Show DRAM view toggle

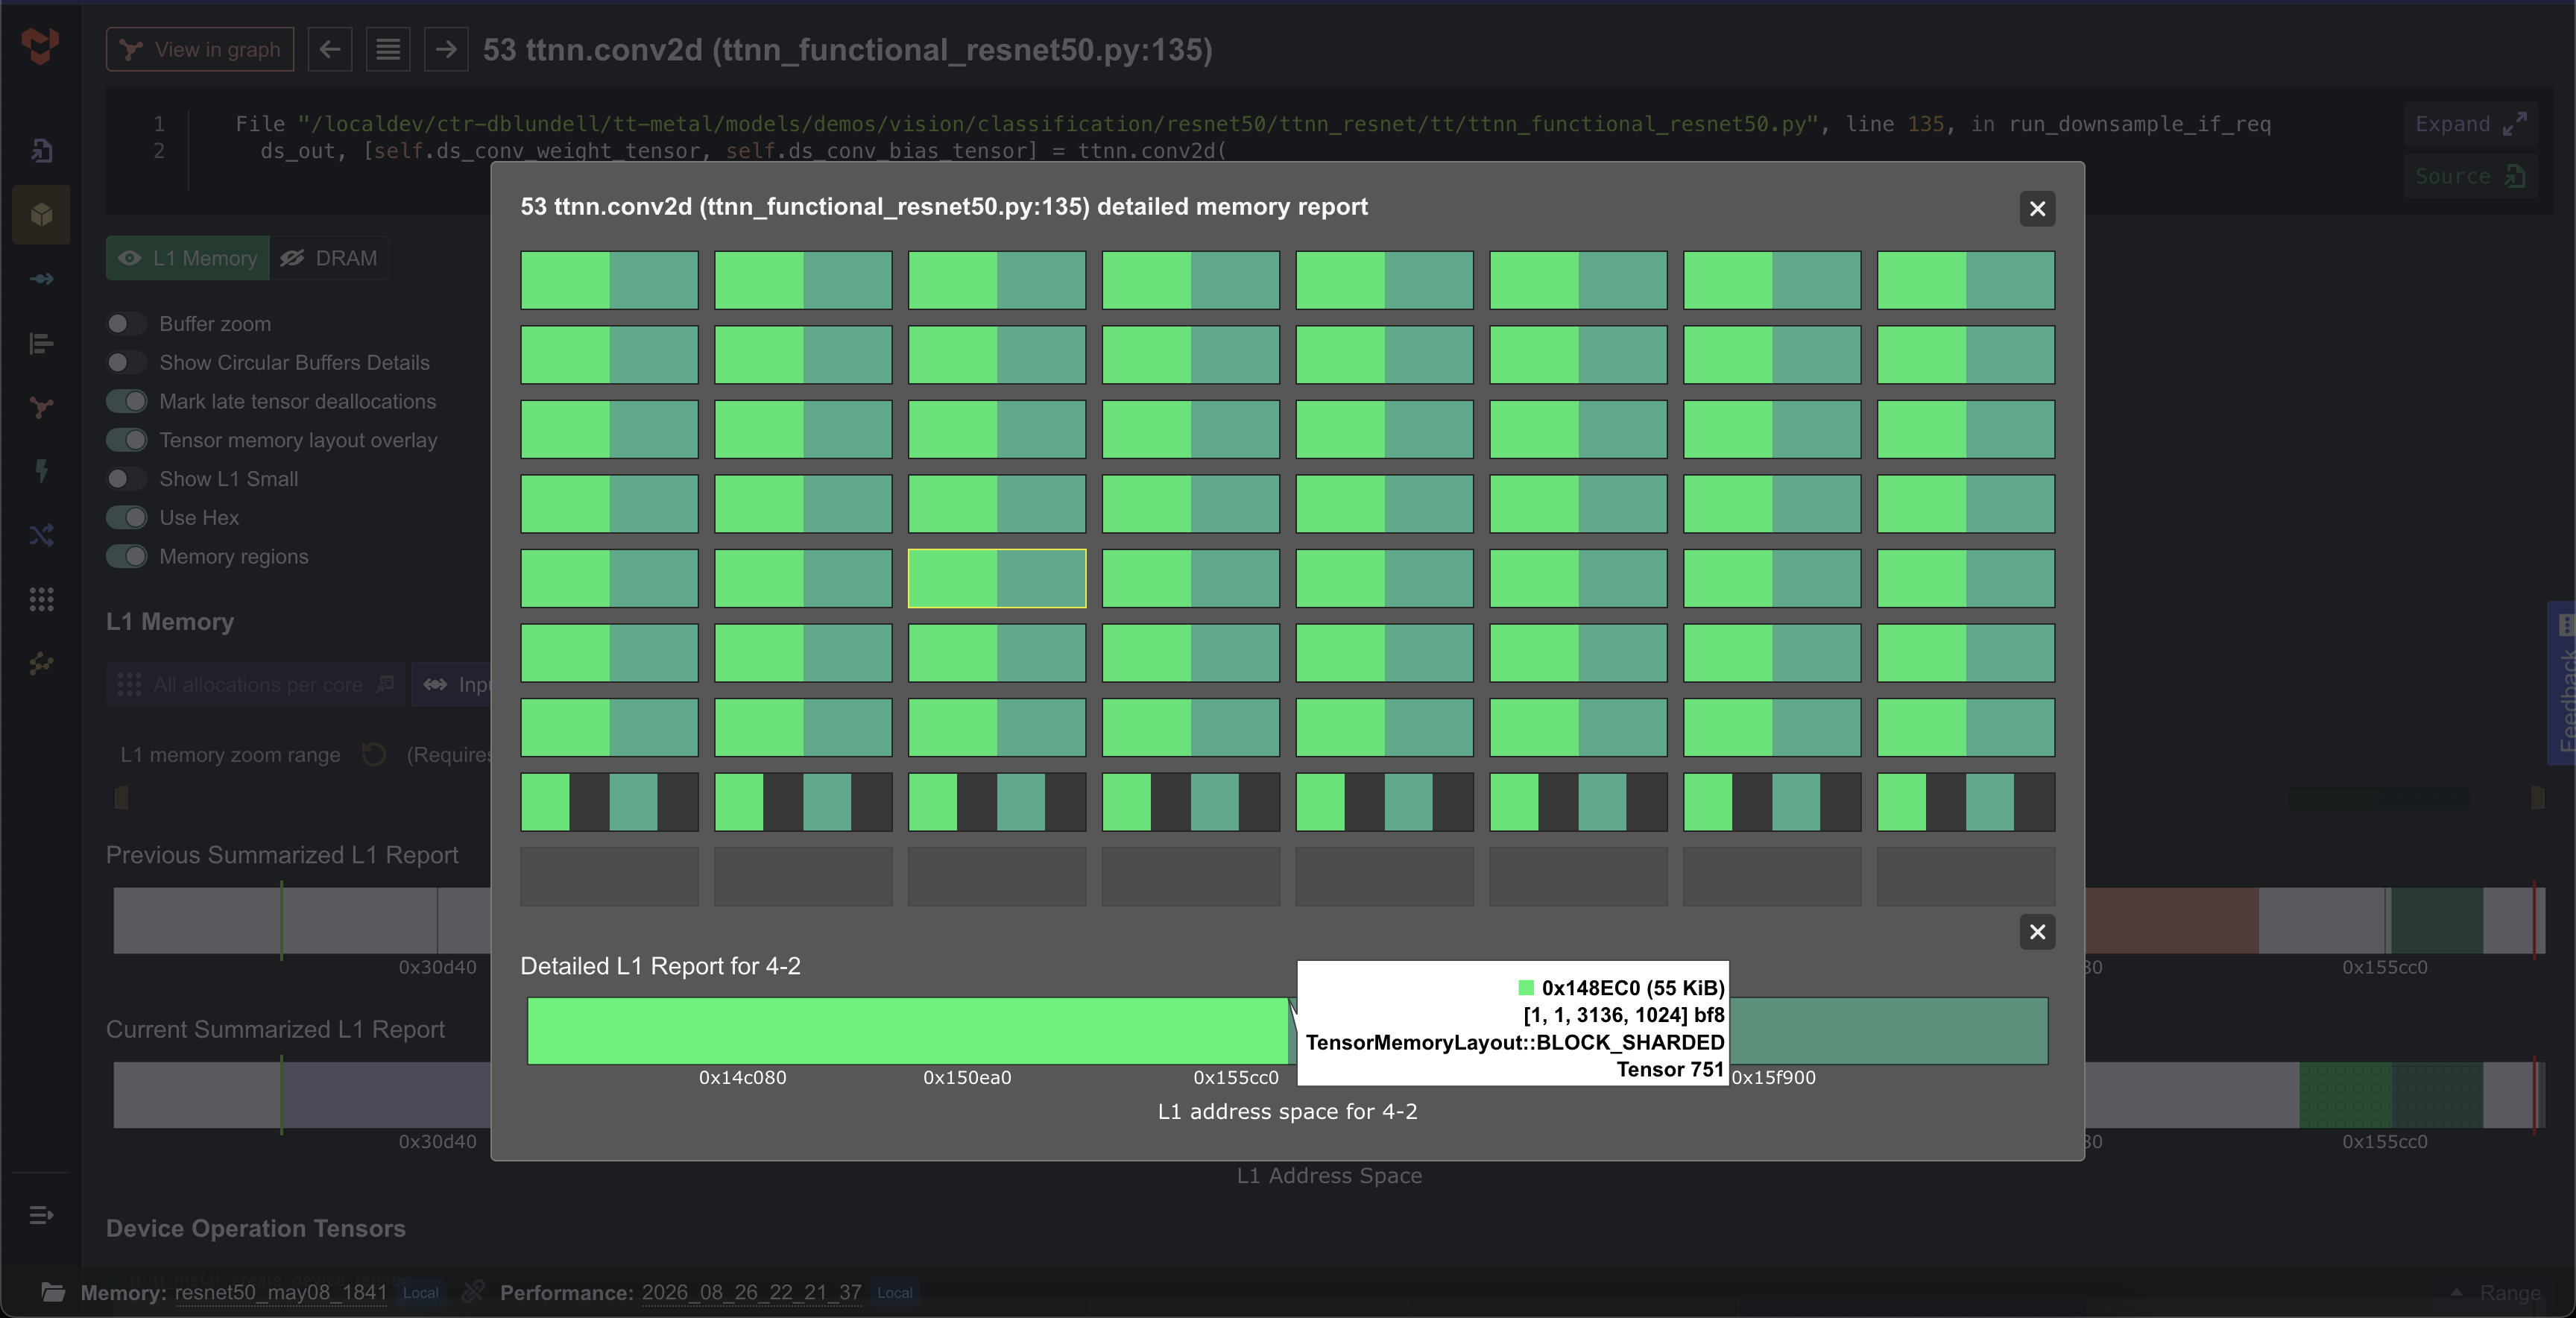pos(329,258)
